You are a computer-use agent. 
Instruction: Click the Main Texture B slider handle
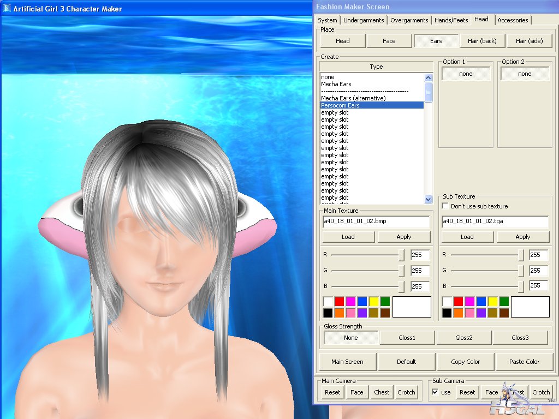(401, 286)
